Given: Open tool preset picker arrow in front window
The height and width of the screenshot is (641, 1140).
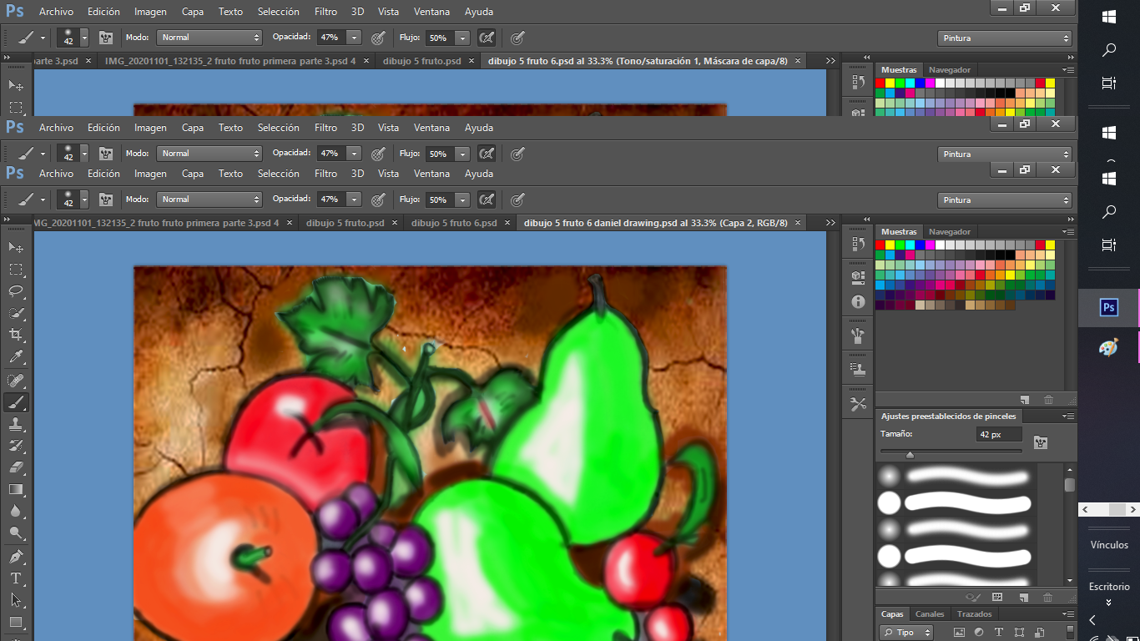Looking at the screenshot, I should (43, 200).
